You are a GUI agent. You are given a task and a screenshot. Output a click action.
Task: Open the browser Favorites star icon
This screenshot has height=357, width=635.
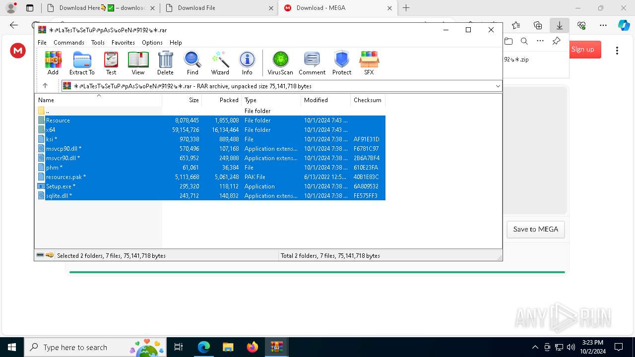point(516,25)
